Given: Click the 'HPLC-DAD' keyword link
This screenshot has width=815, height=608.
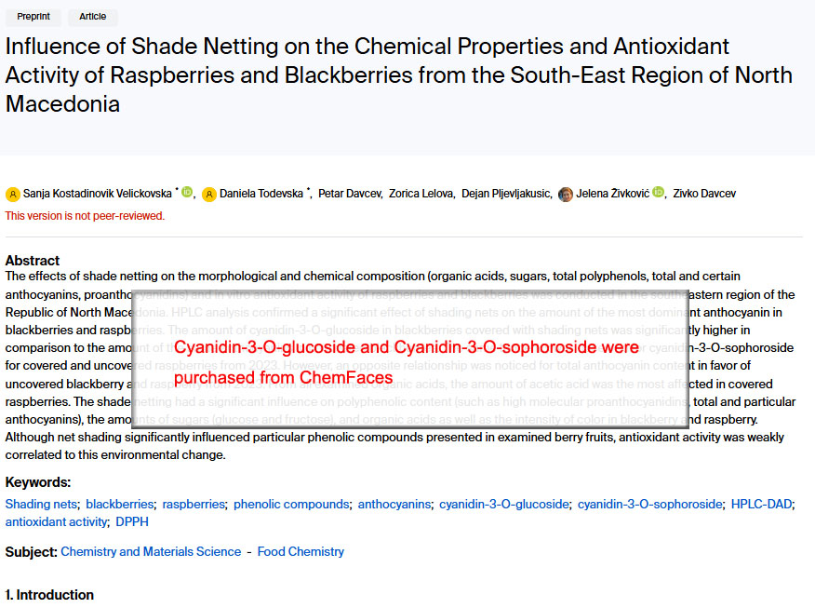Looking at the screenshot, I should pos(761,504).
